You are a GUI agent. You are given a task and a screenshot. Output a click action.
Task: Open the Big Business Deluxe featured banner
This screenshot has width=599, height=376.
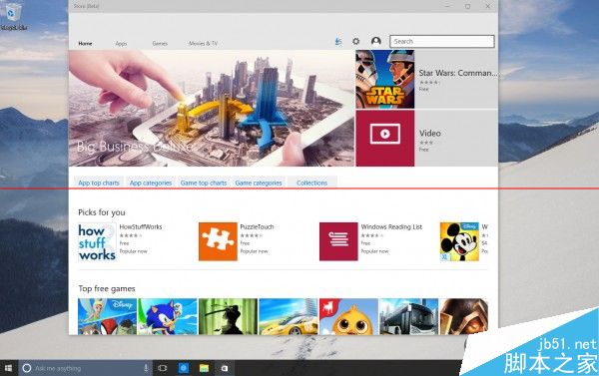pyautogui.click(x=212, y=108)
